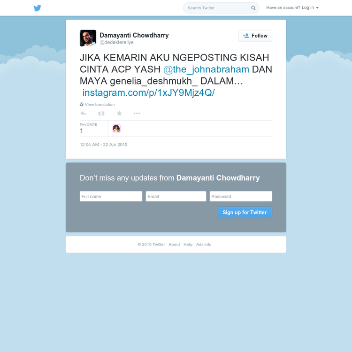This screenshot has height=352, width=352.
Task: Open the Help footer link
Action: click(x=188, y=245)
